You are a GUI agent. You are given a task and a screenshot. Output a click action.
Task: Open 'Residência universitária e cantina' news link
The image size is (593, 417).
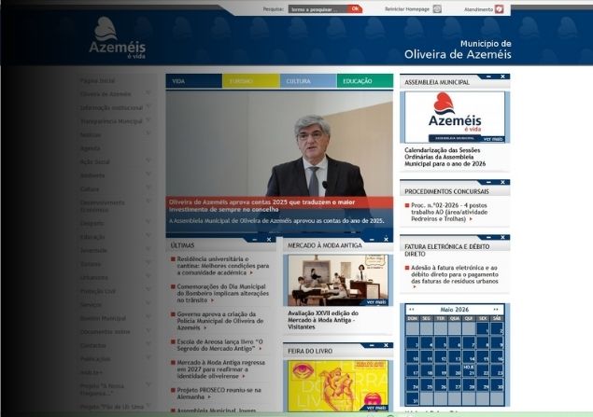[x=223, y=266]
